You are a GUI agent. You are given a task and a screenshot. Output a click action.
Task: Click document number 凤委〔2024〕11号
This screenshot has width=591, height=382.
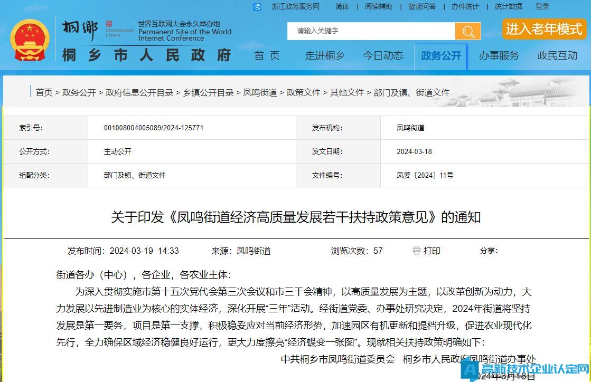tap(425, 175)
